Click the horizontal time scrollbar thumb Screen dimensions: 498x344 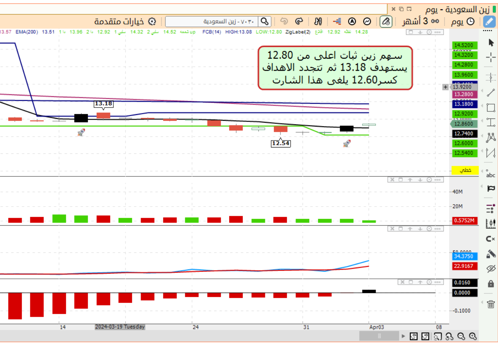379,336
